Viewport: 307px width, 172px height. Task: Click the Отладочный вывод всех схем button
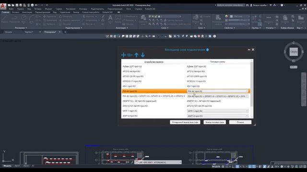click(x=185, y=122)
